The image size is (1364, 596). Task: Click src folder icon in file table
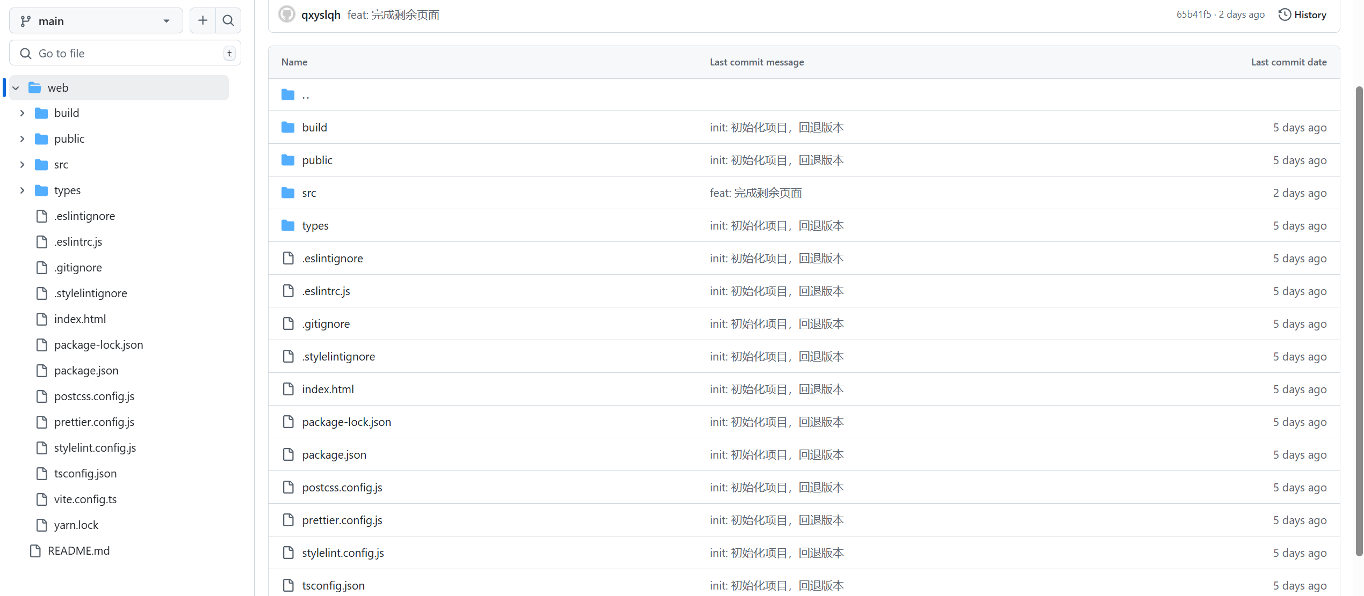tap(288, 193)
